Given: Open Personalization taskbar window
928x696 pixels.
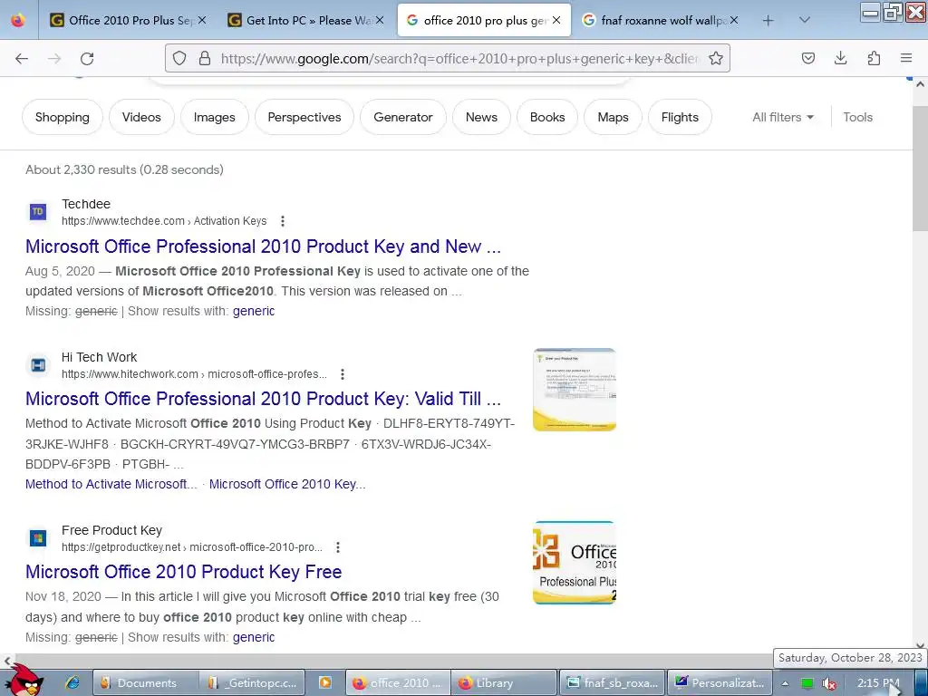Looking at the screenshot, I should pos(720,683).
